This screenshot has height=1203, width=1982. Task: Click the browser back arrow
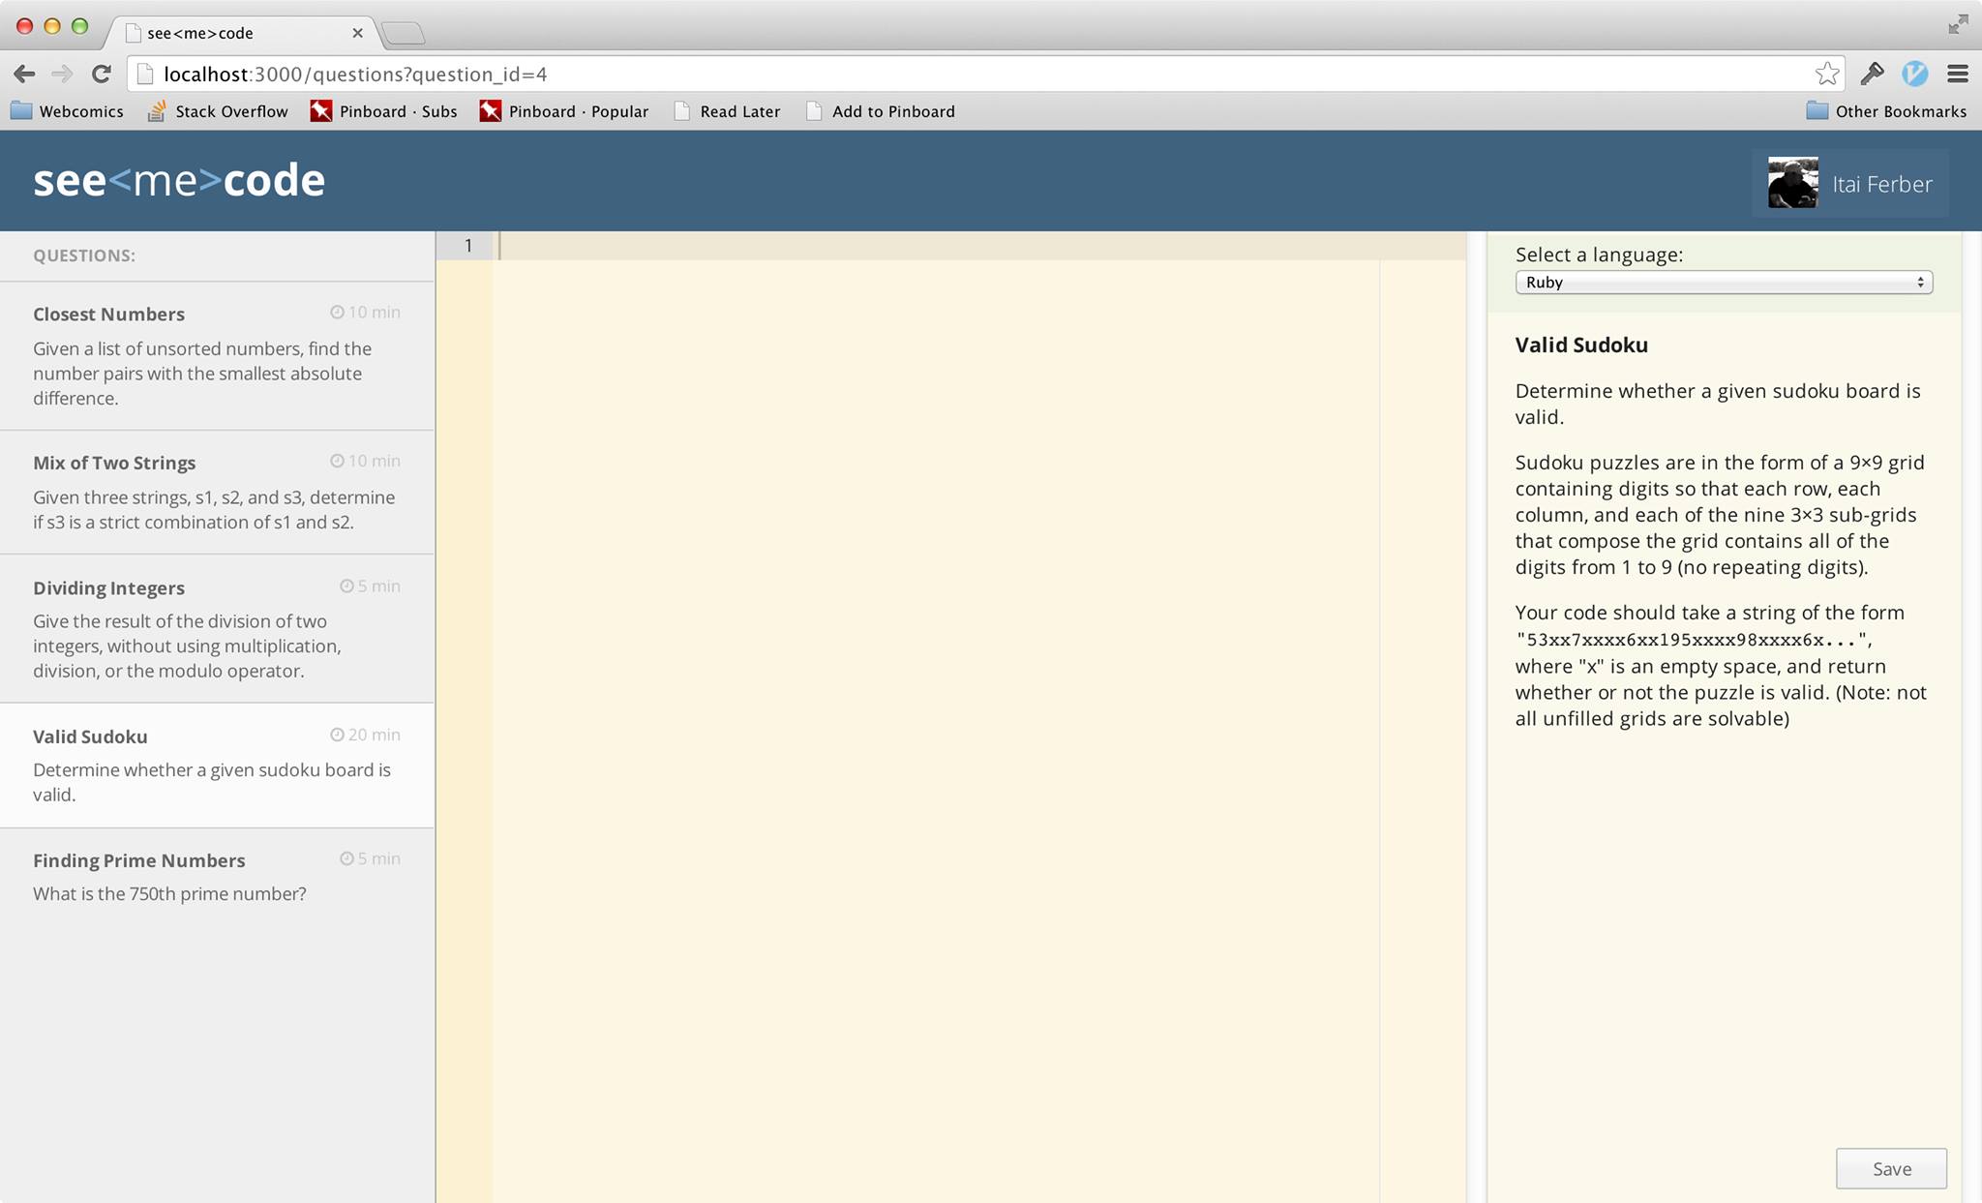25,74
